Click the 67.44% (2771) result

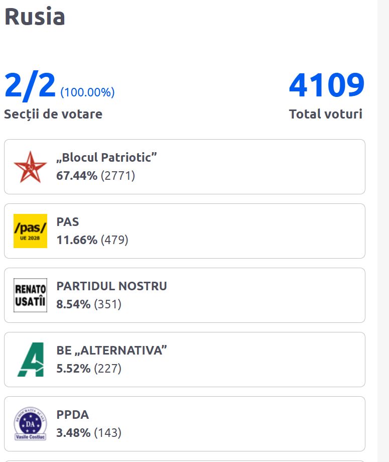[96, 176]
